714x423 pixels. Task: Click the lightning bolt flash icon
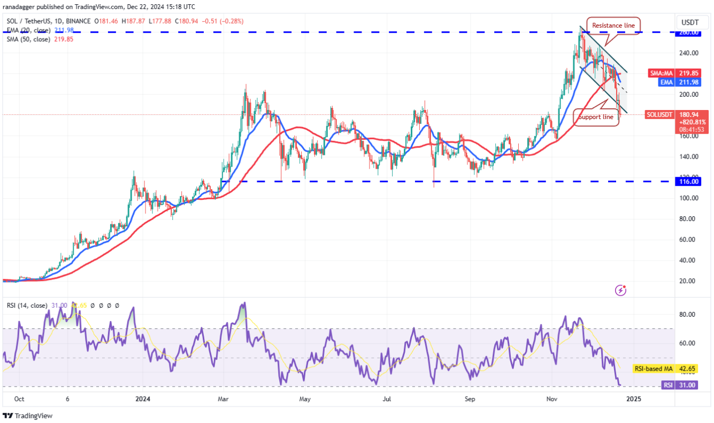coord(621,290)
